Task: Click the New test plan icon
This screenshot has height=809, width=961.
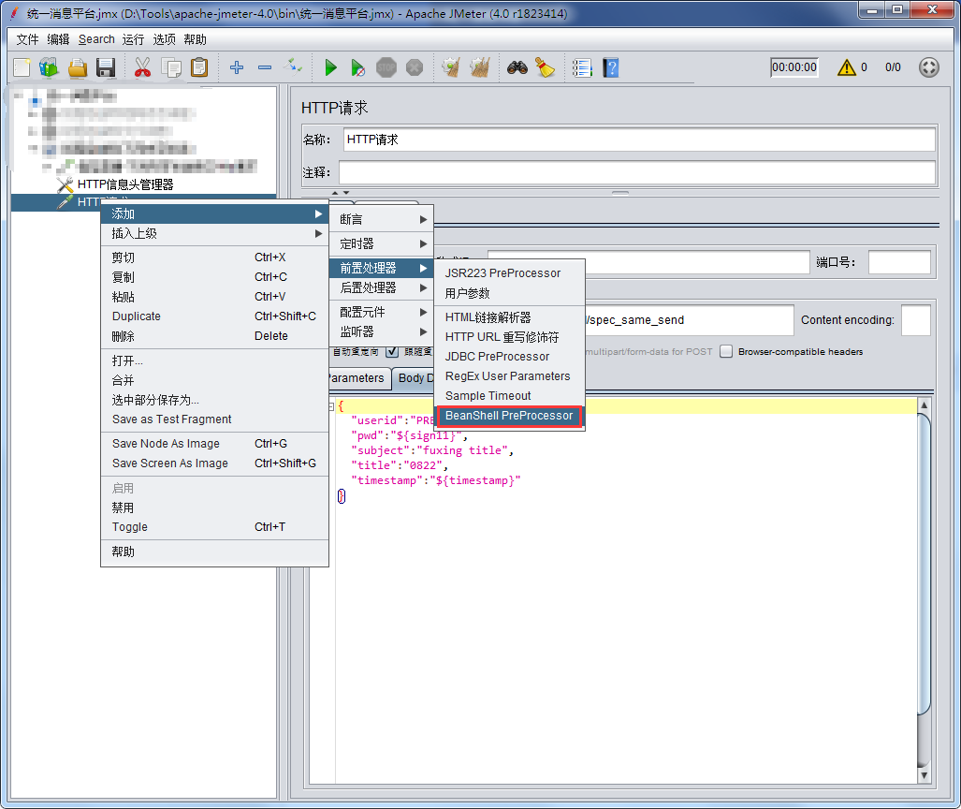Action: click(x=22, y=67)
